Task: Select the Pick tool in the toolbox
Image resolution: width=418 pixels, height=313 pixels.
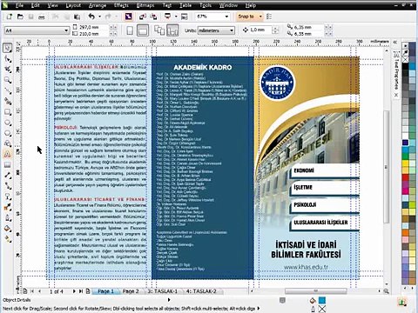Action: pyautogui.click(x=8, y=48)
